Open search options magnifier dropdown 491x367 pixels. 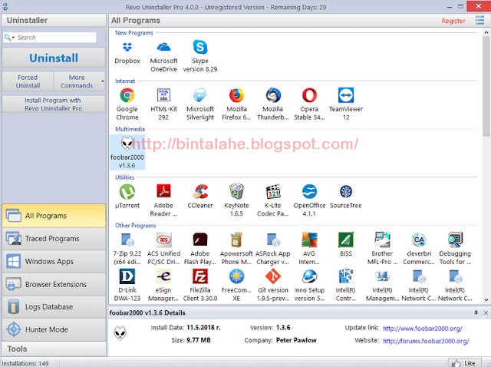pyautogui.click(x=9, y=38)
